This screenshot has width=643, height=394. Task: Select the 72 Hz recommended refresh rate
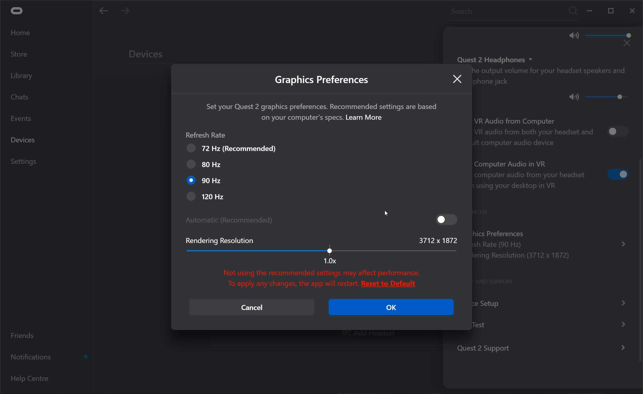[191, 148]
